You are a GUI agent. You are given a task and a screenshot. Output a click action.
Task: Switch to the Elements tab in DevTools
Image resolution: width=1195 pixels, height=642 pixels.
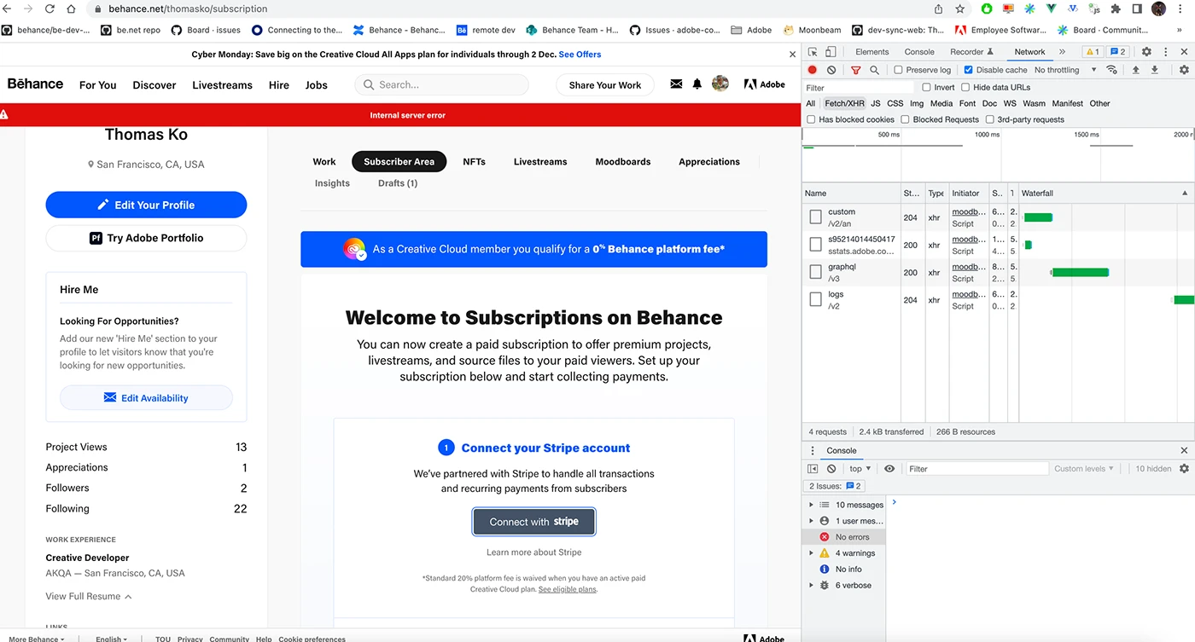pos(871,52)
